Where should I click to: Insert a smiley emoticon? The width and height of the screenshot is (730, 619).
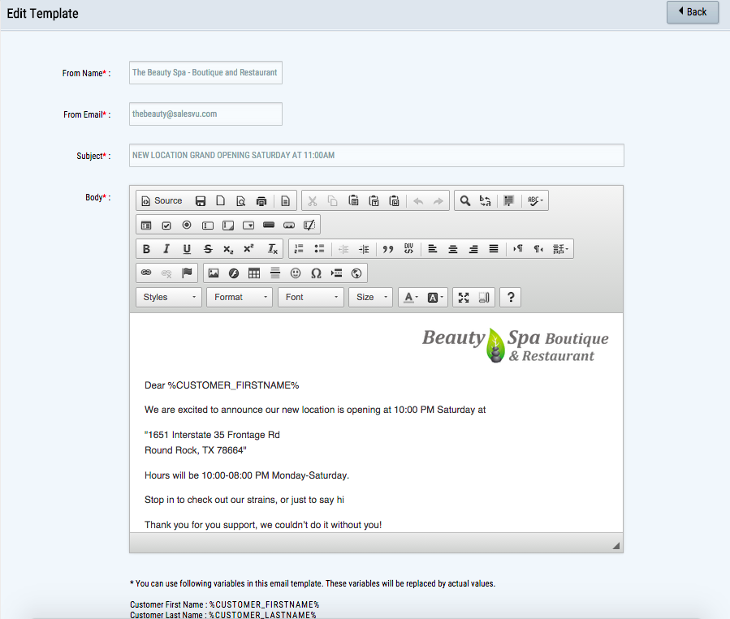pos(295,273)
